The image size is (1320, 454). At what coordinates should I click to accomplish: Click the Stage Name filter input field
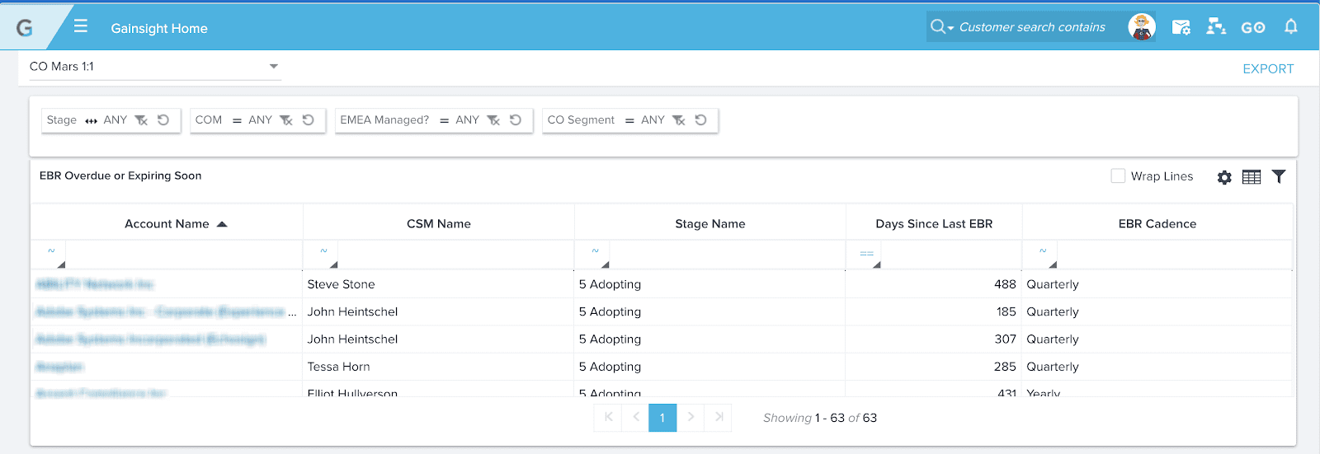pyautogui.click(x=726, y=255)
